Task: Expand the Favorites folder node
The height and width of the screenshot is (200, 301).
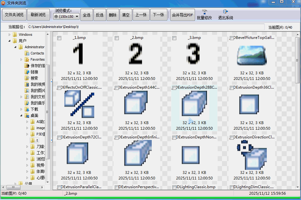Action: point(21,59)
